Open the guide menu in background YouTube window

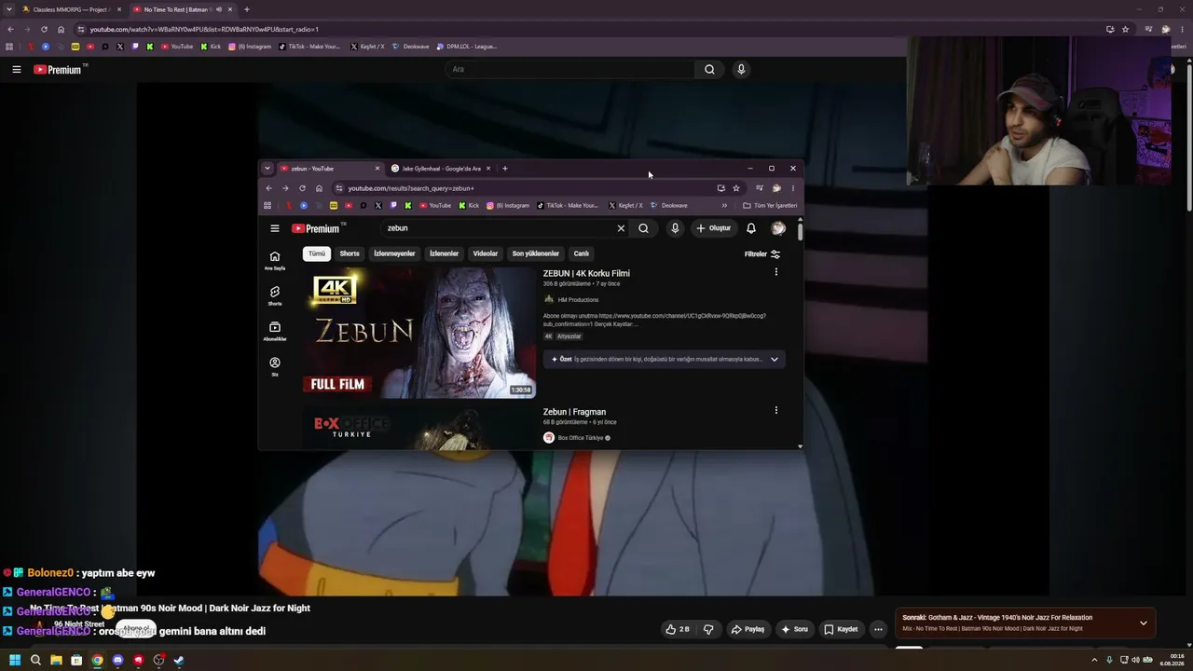click(16, 69)
